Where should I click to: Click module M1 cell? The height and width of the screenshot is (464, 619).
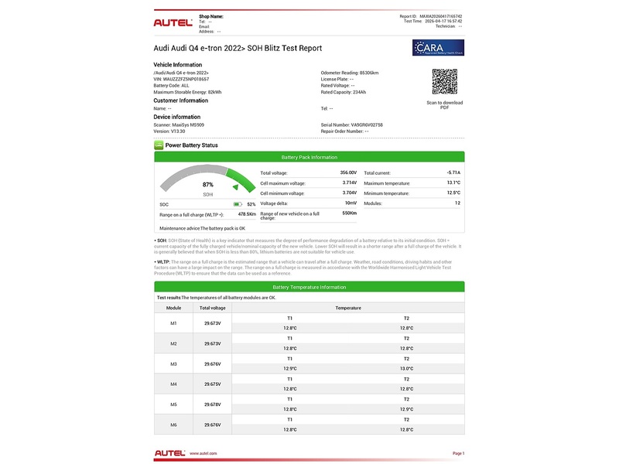[x=173, y=323]
